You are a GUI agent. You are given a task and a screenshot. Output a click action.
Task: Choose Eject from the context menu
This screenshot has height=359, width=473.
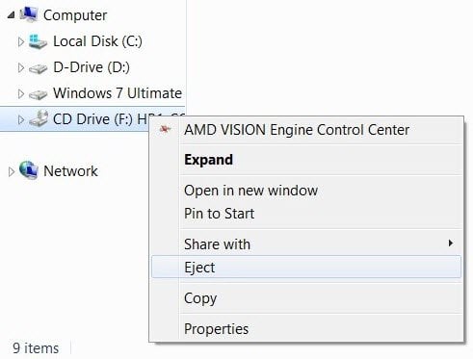[306, 267]
